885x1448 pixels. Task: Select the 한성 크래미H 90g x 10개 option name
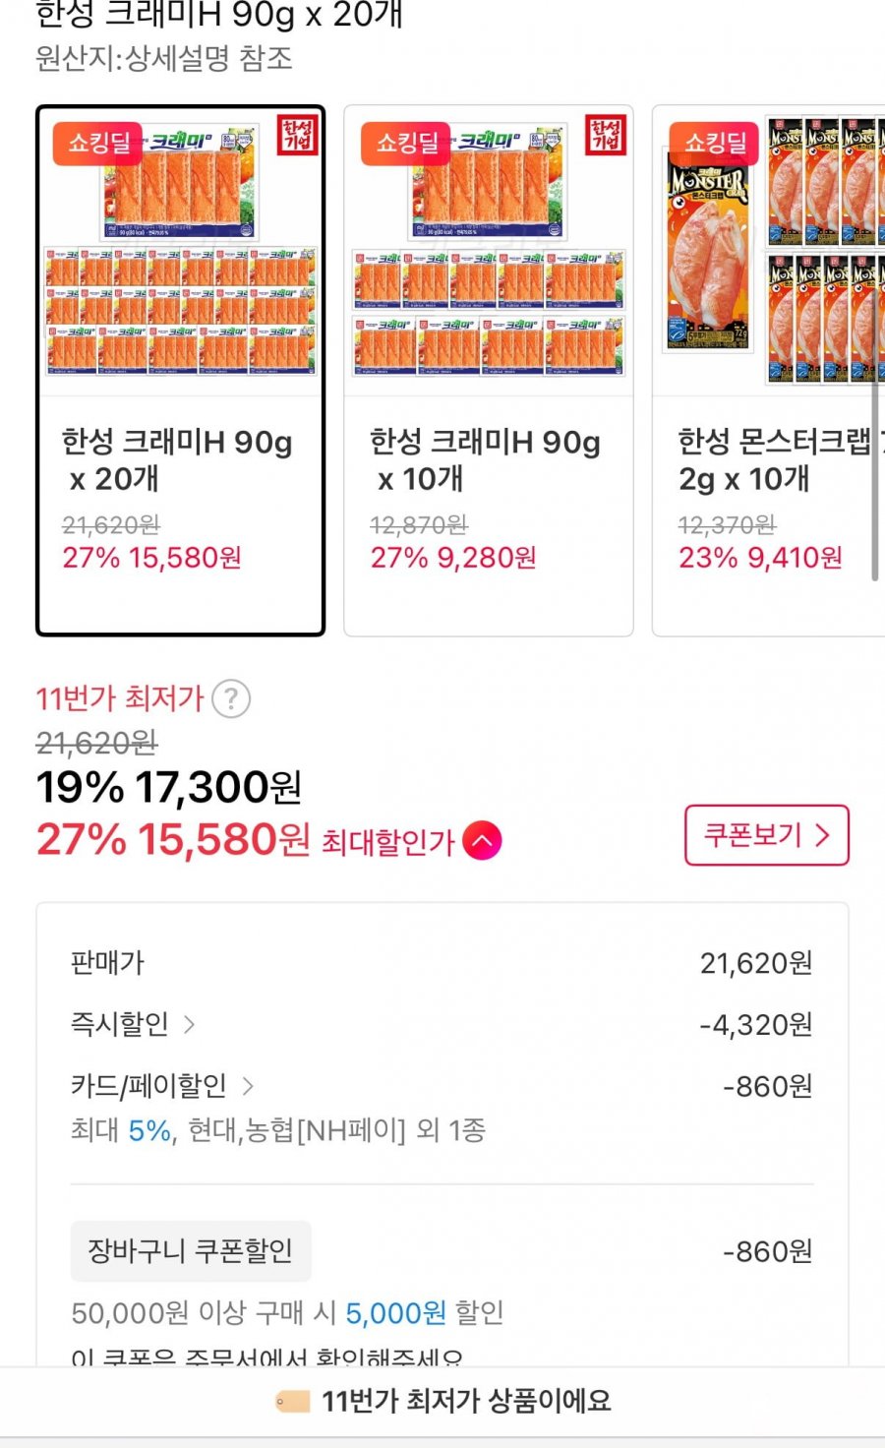485,459
